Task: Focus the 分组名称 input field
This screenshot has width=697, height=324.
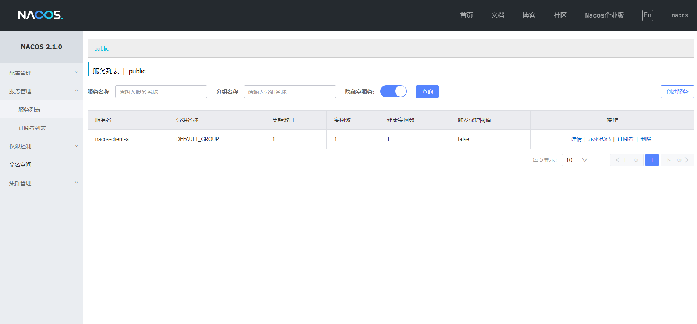Action: point(290,91)
